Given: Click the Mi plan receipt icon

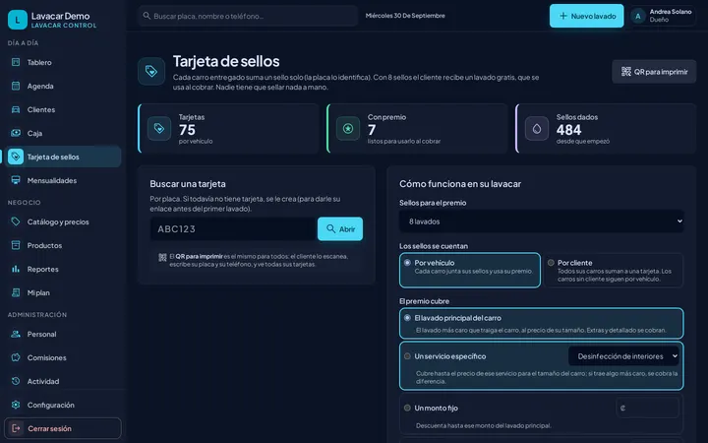Looking at the screenshot, I should click(16, 292).
